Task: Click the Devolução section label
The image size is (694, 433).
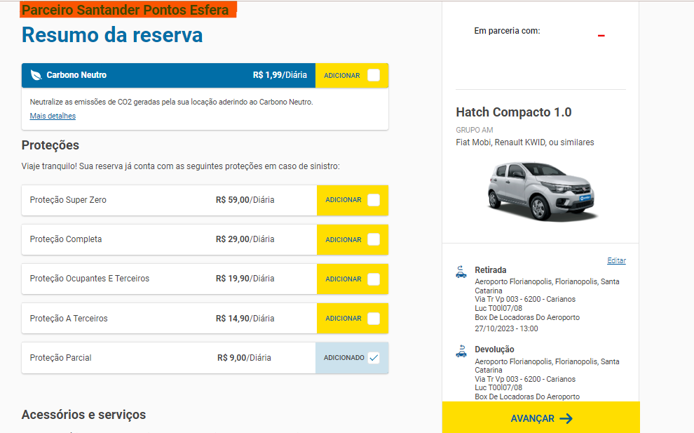Action: [494, 349]
